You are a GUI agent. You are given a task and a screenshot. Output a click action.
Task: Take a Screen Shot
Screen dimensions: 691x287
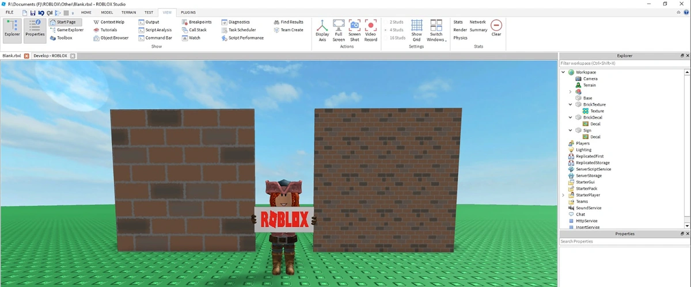[355, 30]
